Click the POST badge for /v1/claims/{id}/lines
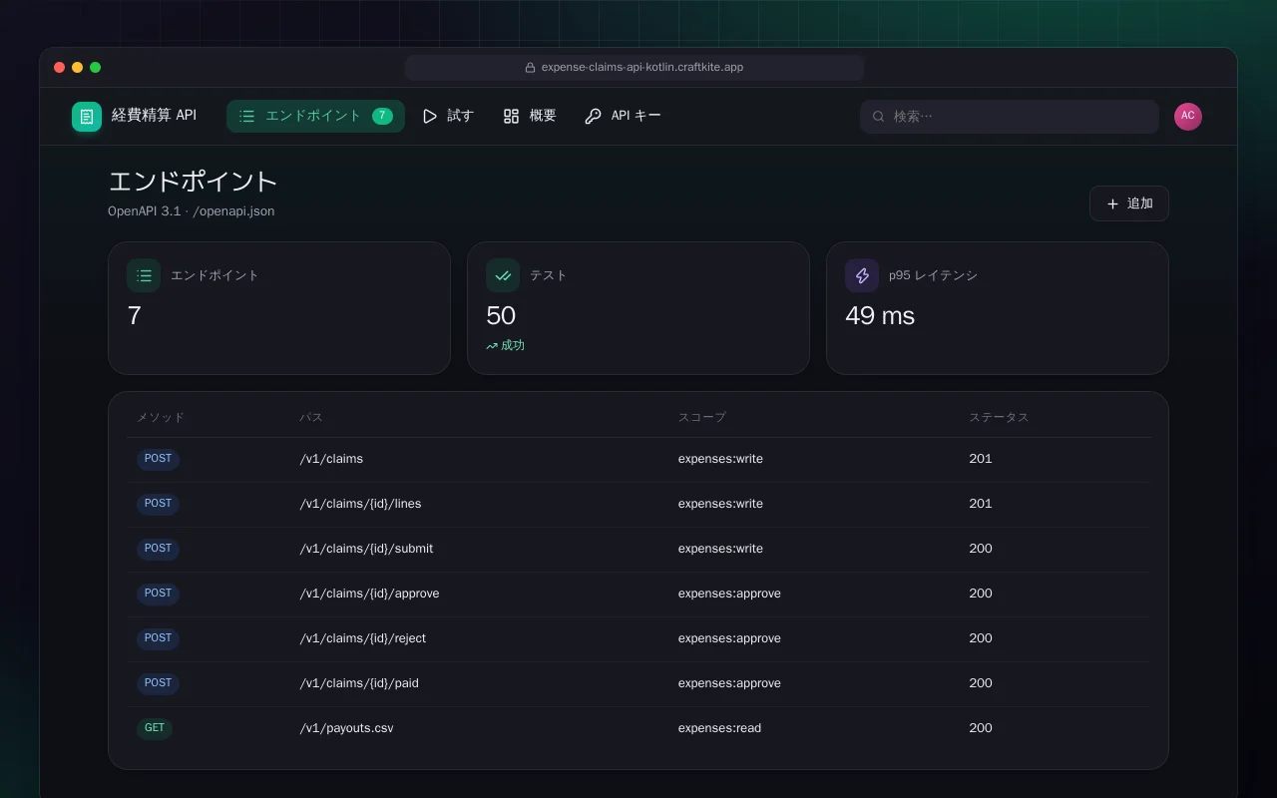The width and height of the screenshot is (1277, 798). [158, 504]
